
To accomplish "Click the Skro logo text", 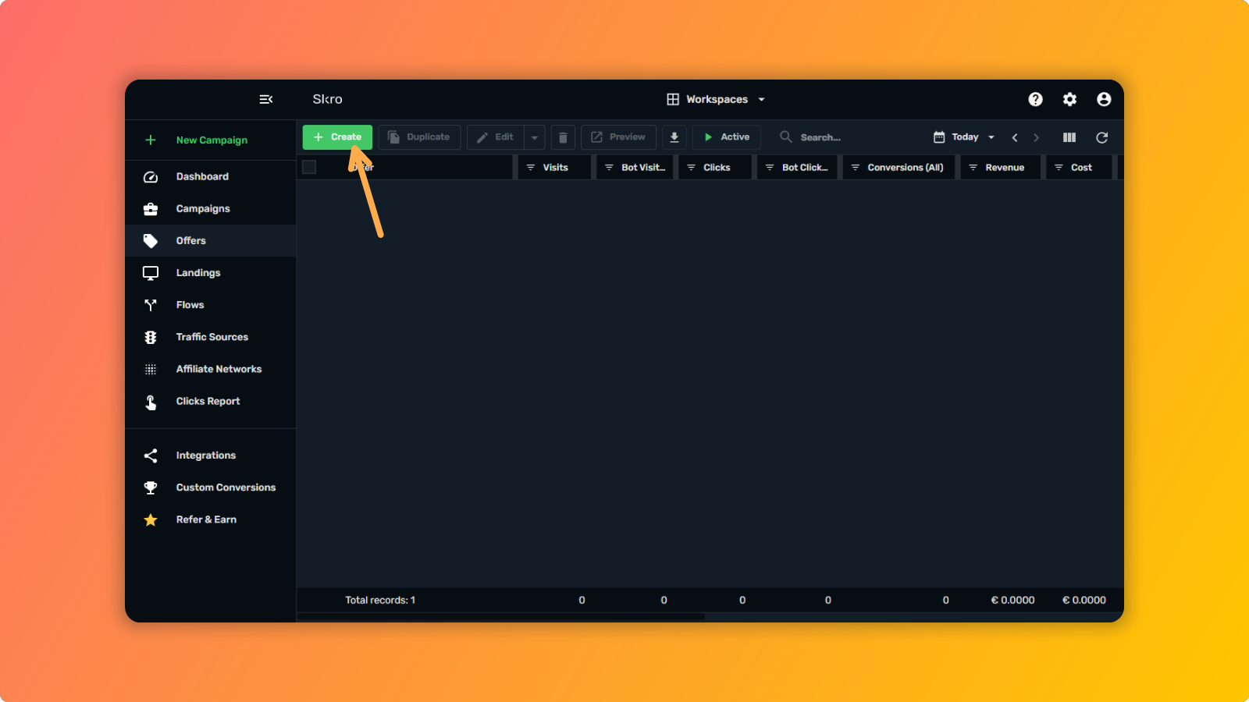I will pyautogui.click(x=328, y=99).
